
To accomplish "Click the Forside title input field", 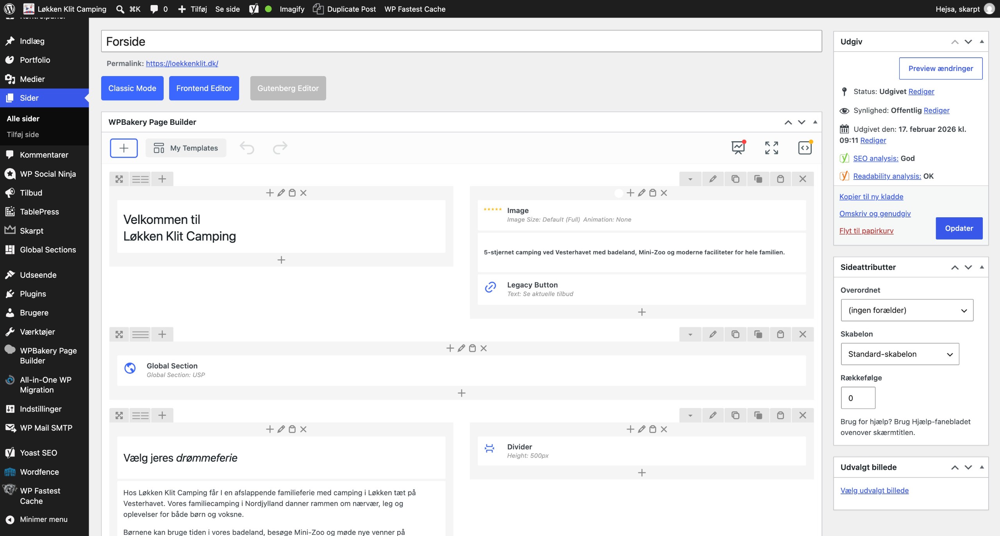I will point(461,41).
